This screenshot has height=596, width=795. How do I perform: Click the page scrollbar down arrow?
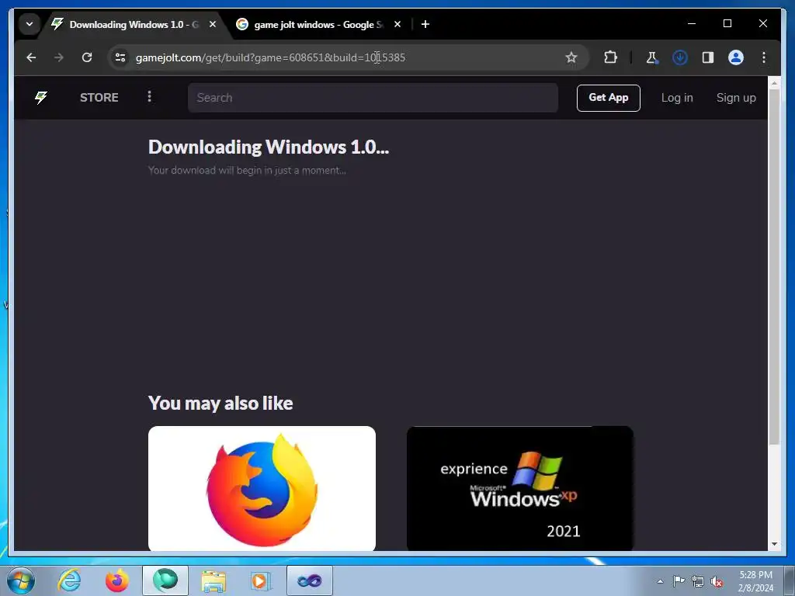tap(774, 544)
